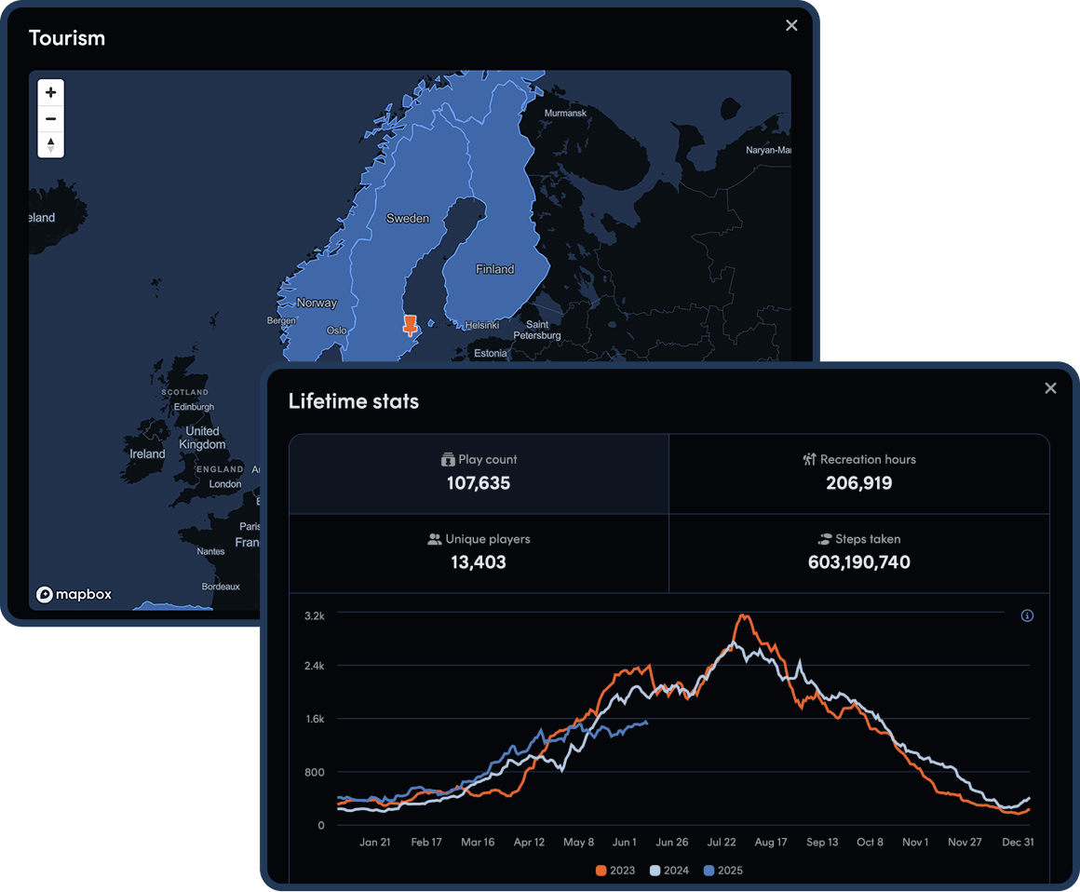Close the Lifetime stats panel
Image resolution: width=1080 pixels, height=892 pixels.
click(1050, 388)
